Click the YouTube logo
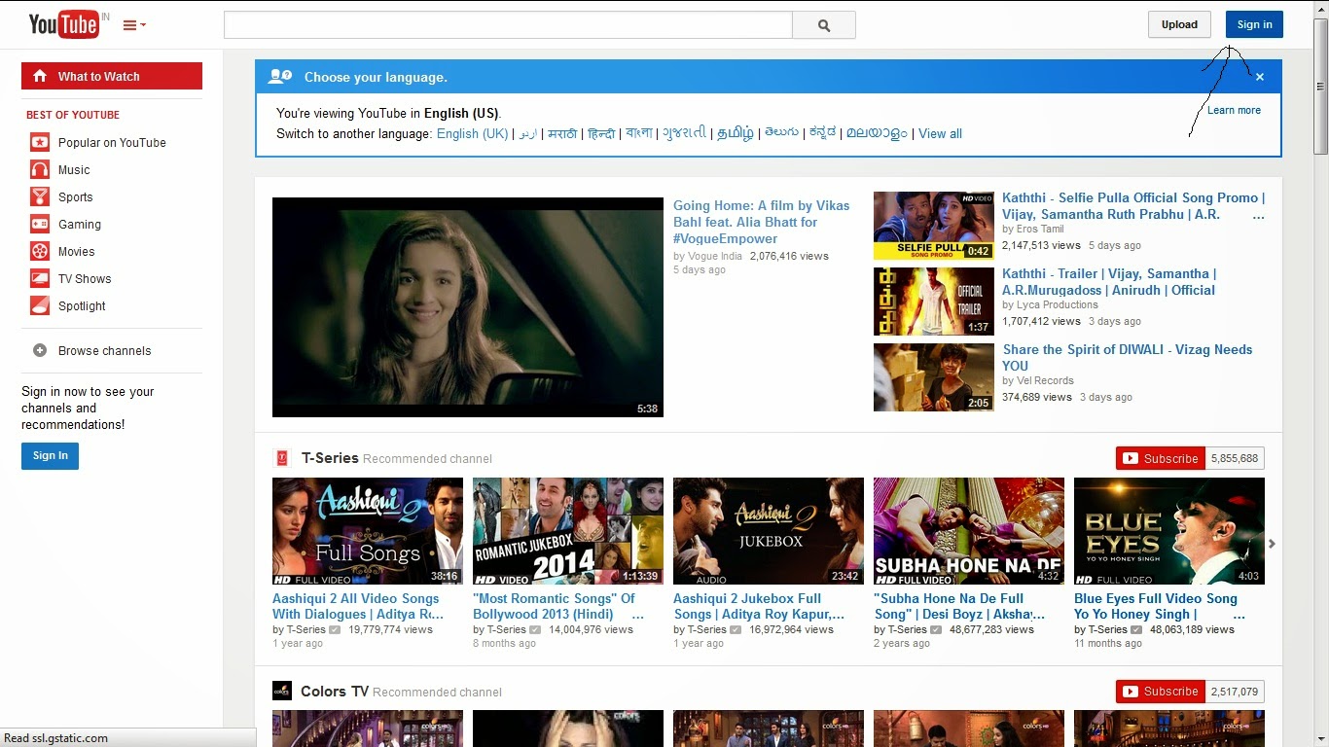The image size is (1329, 747). 64,24
